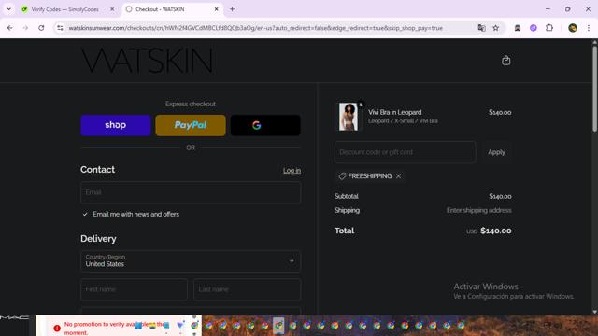Go back to previous page
This screenshot has height=336, width=598.
tap(10, 28)
